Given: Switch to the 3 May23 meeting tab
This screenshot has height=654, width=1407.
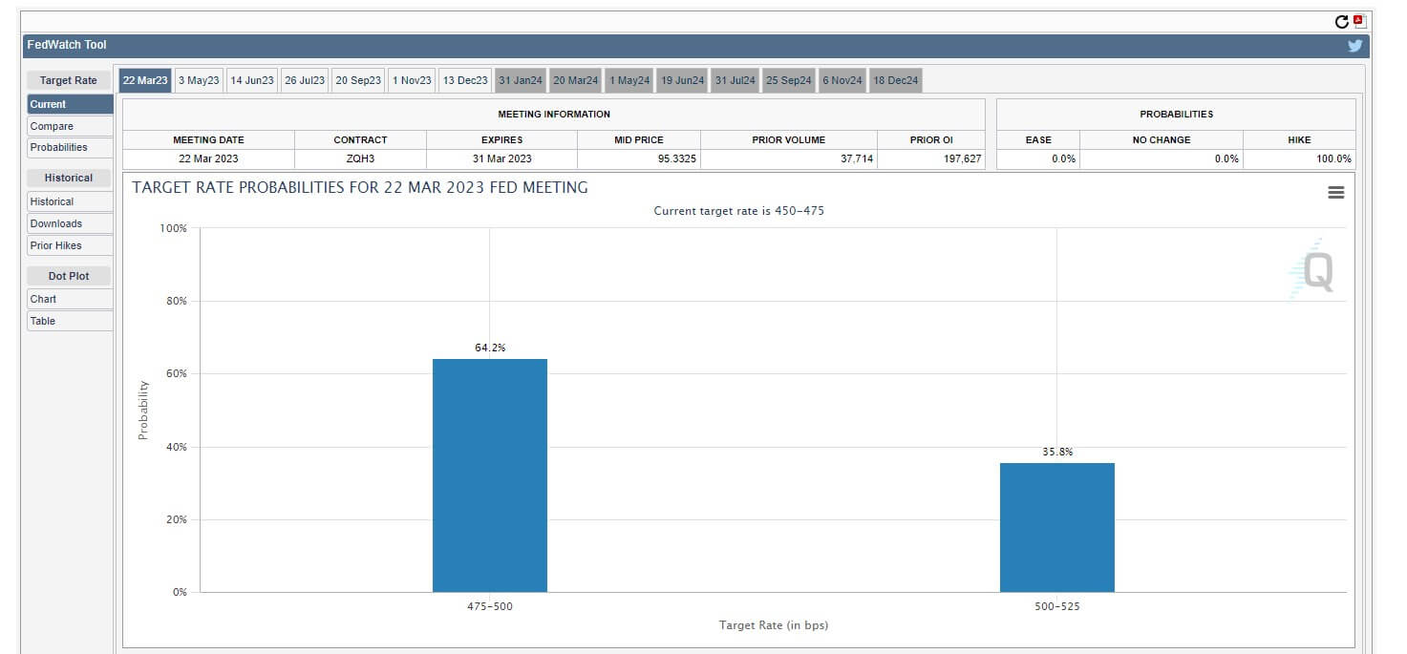Looking at the screenshot, I should click(x=198, y=80).
